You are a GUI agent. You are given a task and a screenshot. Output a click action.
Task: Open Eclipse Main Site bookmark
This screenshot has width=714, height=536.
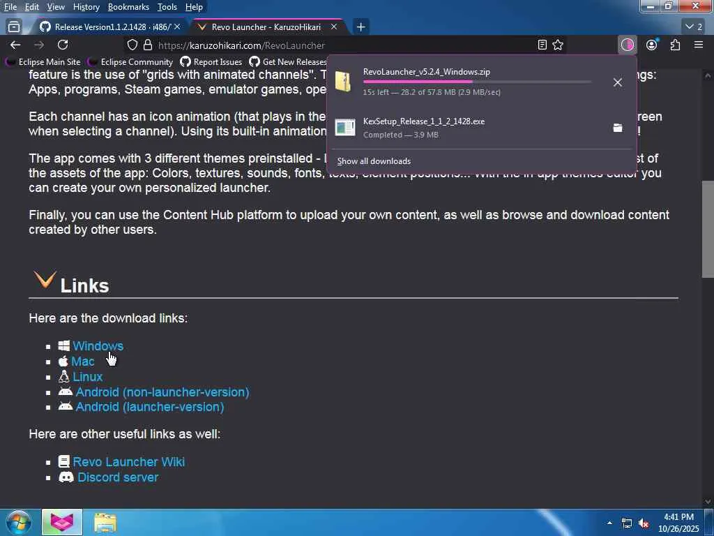[43, 61]
